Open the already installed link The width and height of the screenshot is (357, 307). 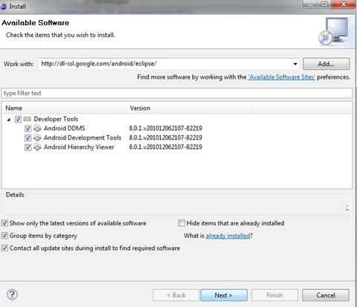coord(228,236)
